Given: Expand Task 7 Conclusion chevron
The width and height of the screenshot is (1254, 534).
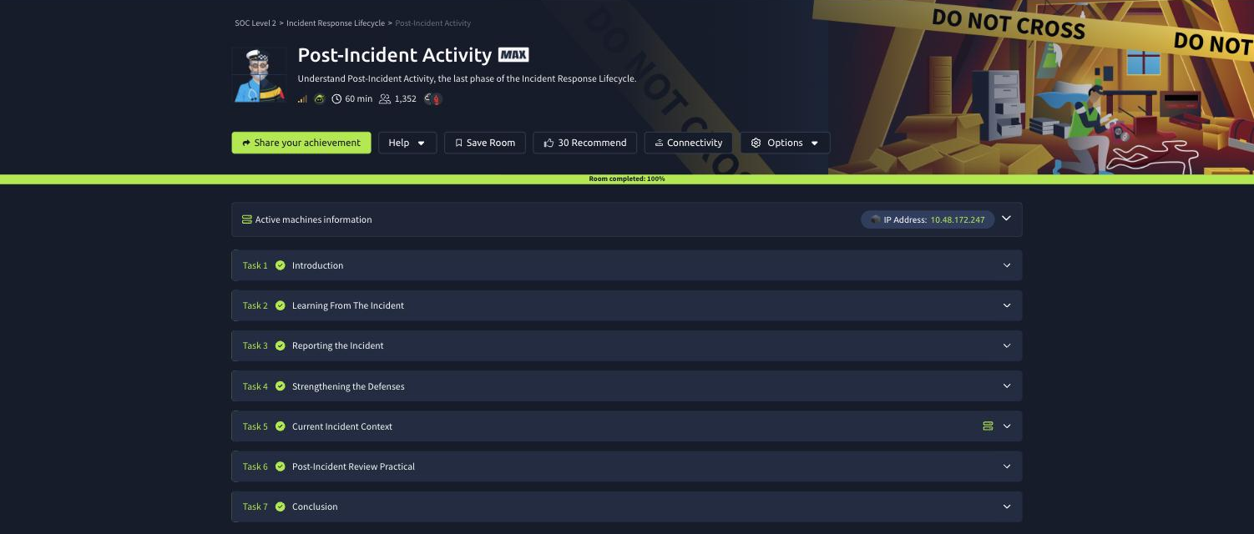Looking at the screenshot, I should pyautogui.click(x=1006, y=506).
